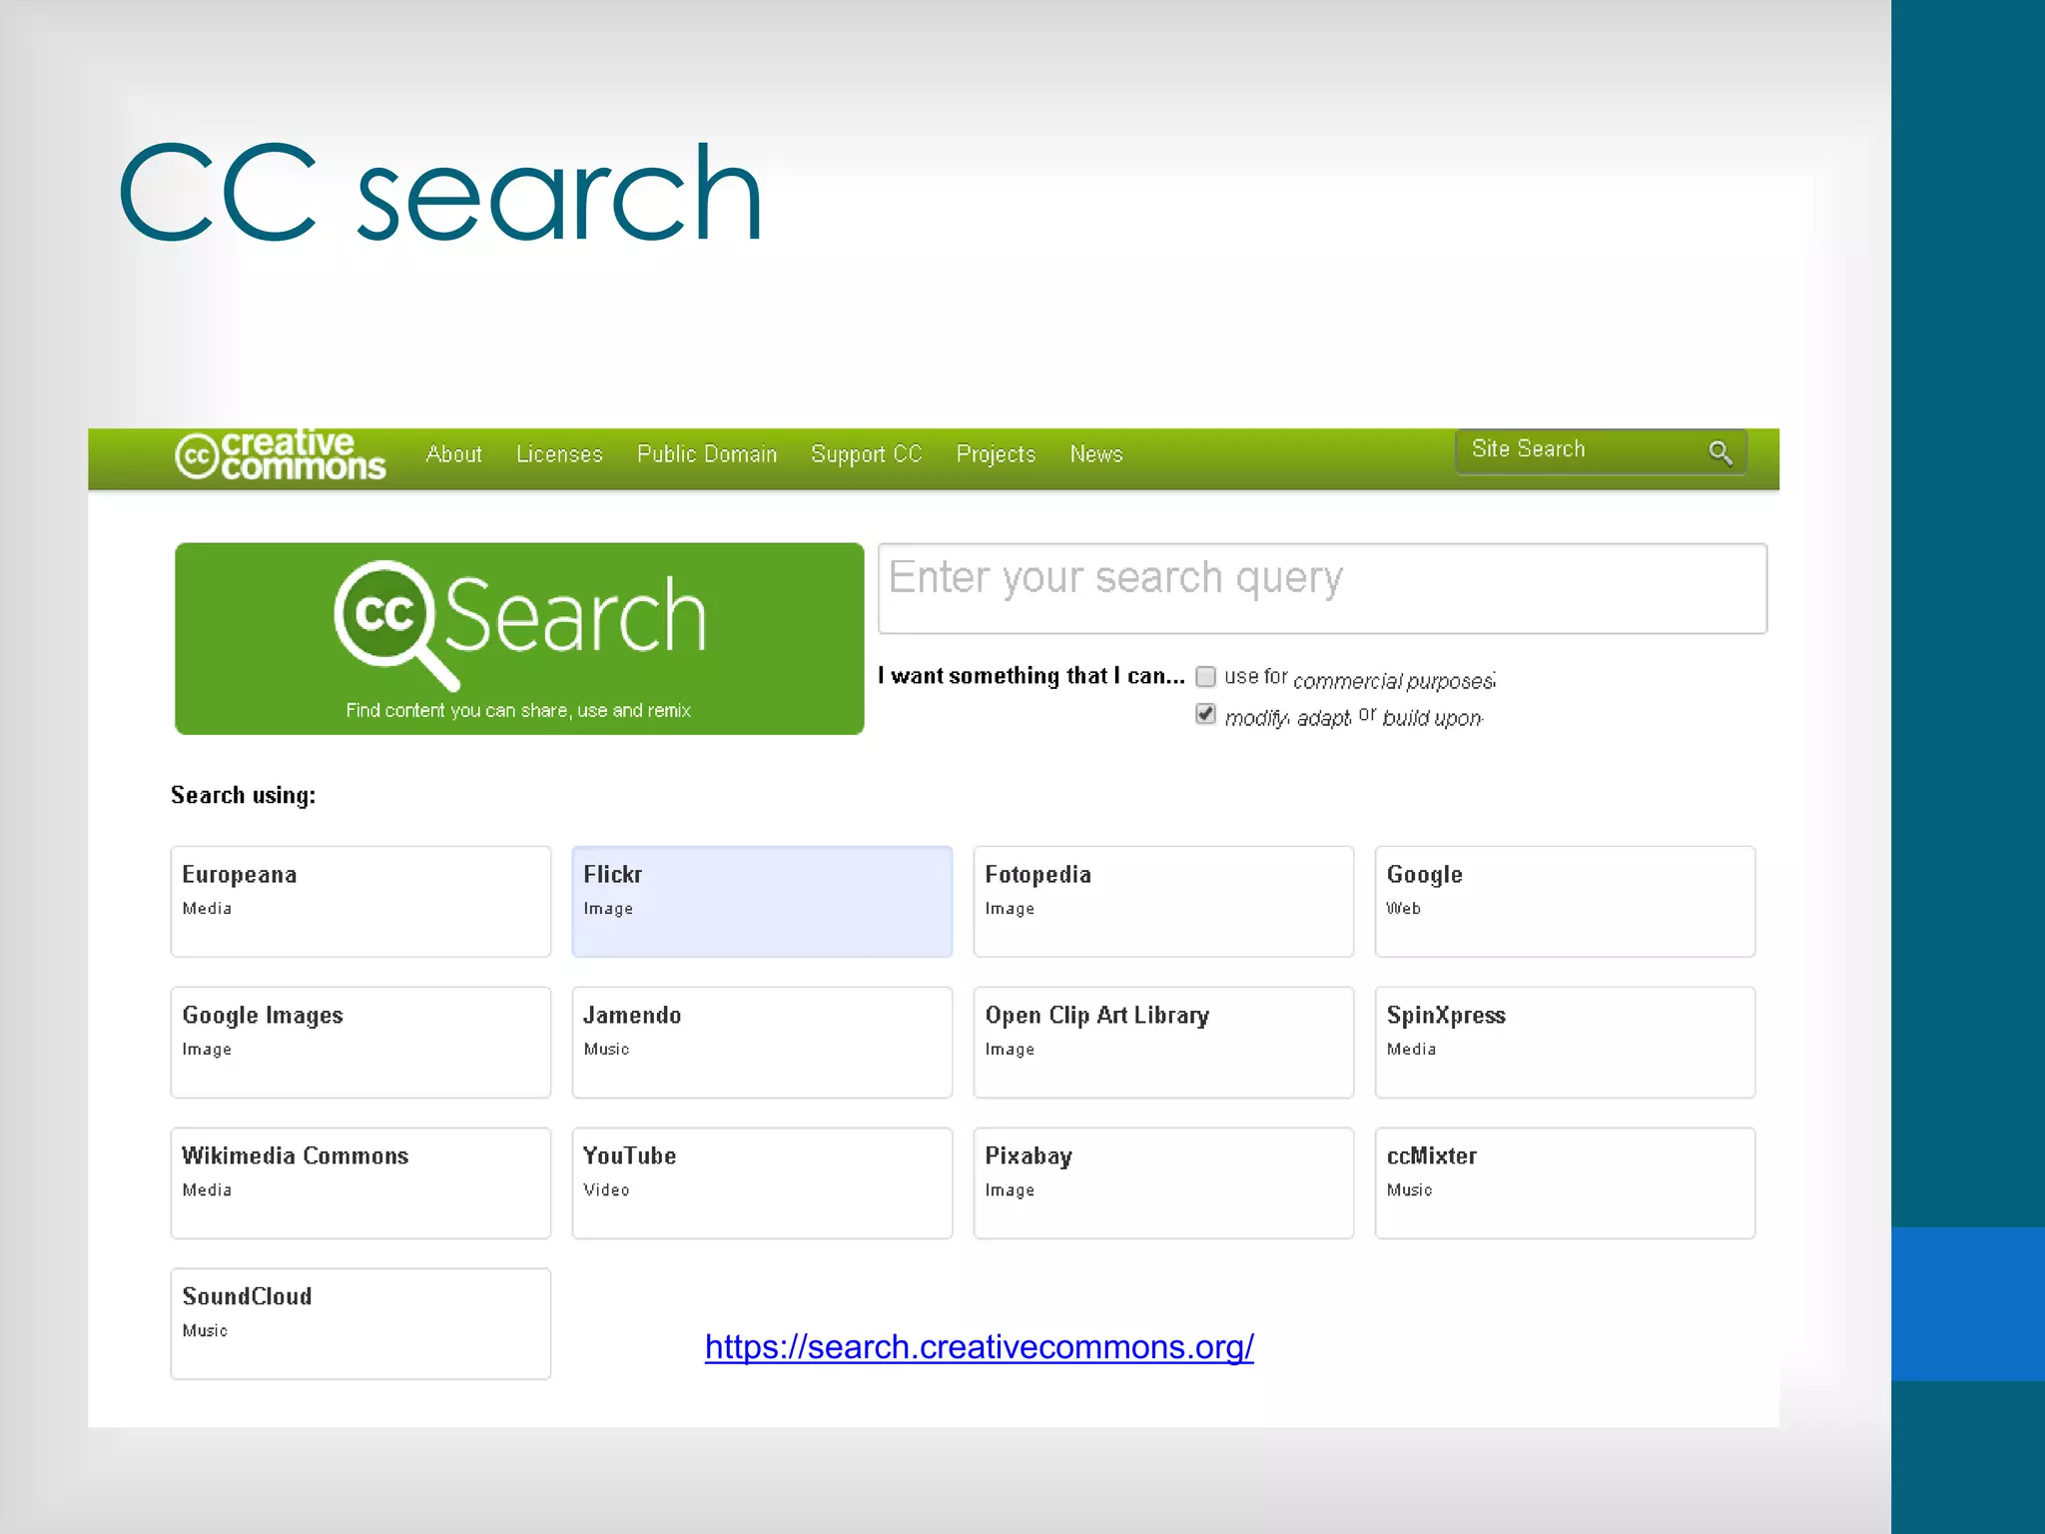Select the Jamendo Music source
The image size is (2045, 1534).
(762, 1043)
